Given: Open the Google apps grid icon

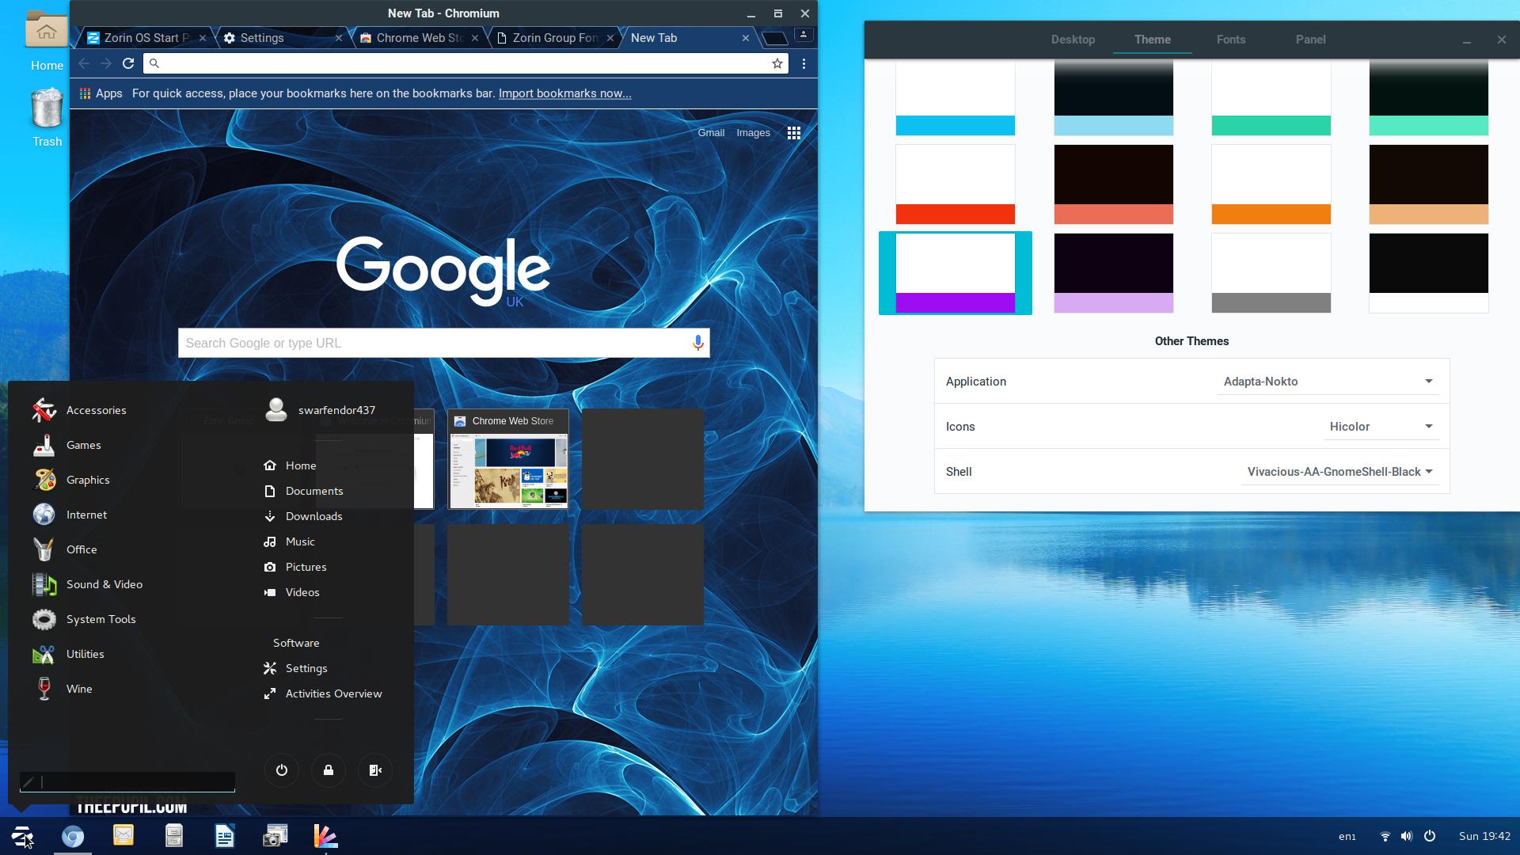Looking at the screenshot, I should [793, 133].
